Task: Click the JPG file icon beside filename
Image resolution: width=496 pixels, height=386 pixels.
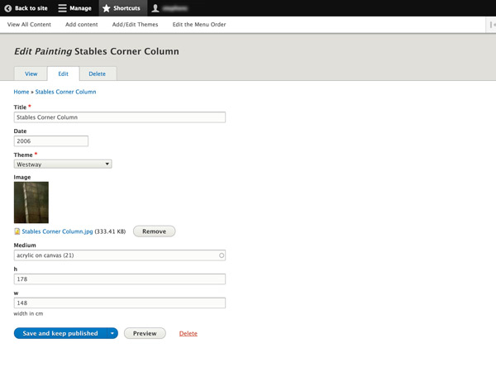Action: [x=17, y=232]
